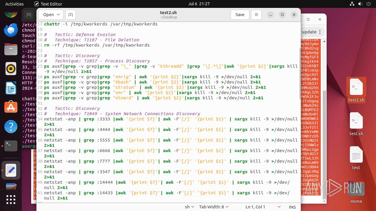Open the screenshot app dock icon
Viewport: 376px width, 211px height.
coord(11,186)
